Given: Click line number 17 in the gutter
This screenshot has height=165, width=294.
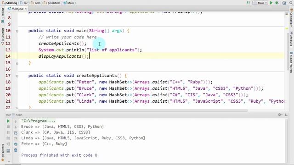Looking at the screenshot, I should tap(8, 76).
